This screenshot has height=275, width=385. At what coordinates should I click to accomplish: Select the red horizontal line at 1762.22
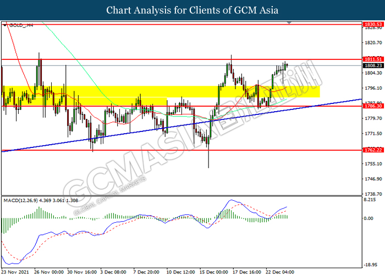click(x=182, y=150)
